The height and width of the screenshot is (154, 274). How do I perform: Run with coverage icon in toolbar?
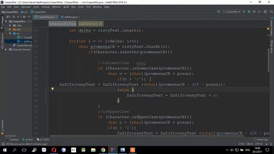(254, 12)
